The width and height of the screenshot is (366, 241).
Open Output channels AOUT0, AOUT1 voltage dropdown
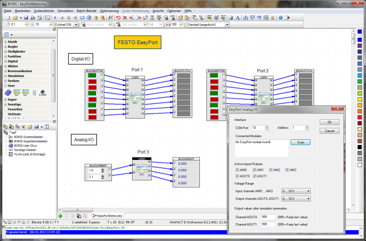pyautogui.click(x=296, y=199)
